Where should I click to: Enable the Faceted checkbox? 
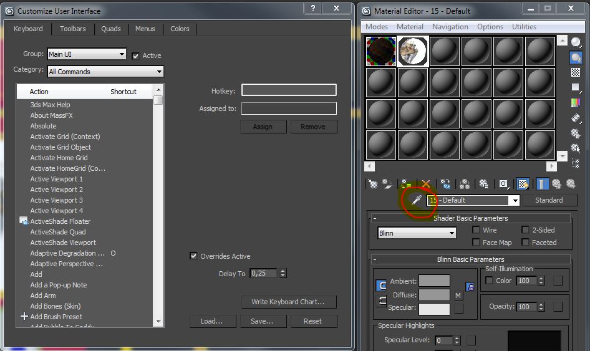pos(525,243)
